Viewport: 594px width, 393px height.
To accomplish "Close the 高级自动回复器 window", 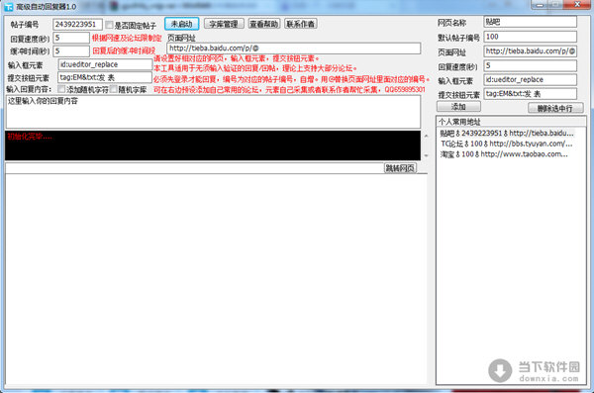I will (x=577, y=5).
